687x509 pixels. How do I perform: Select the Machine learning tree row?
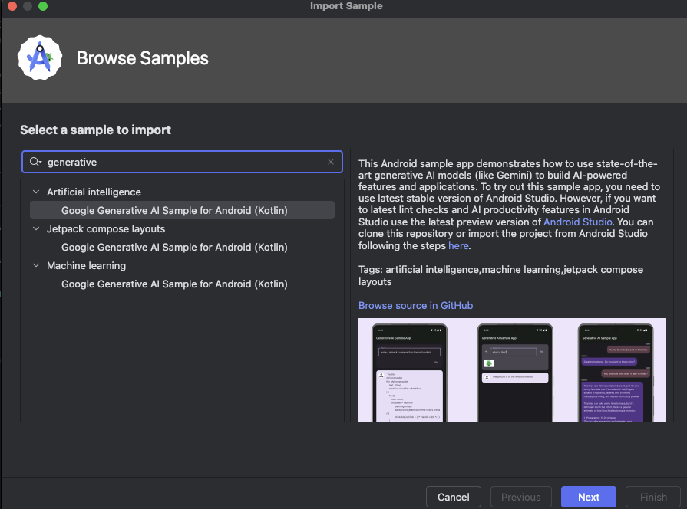[182, 266]
